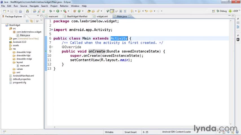Click the green Run button
Screen dimensions: 241x135
(x=58, y=11)
